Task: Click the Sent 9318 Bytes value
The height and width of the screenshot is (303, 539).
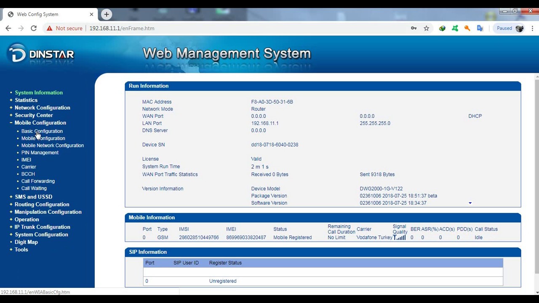Action: [x=377, y=175]
